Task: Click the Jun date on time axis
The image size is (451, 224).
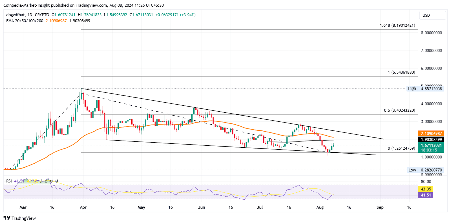Action: [x=202, y=207]
